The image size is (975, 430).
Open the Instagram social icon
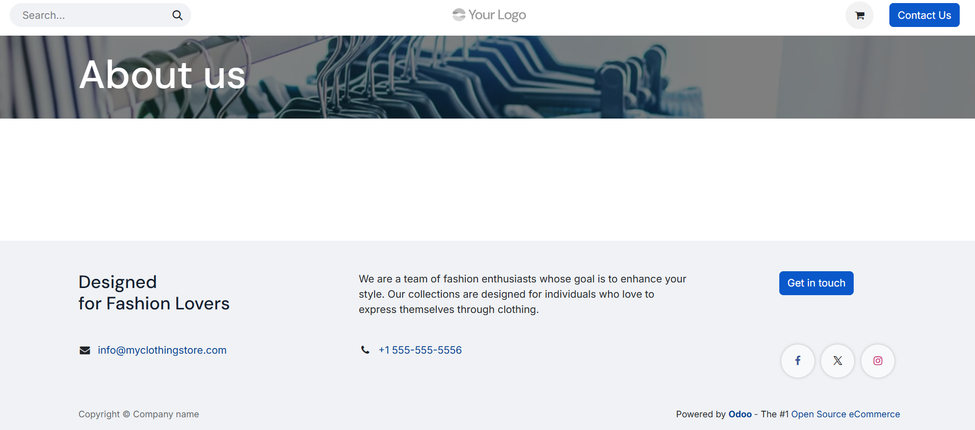click(878, 361)
